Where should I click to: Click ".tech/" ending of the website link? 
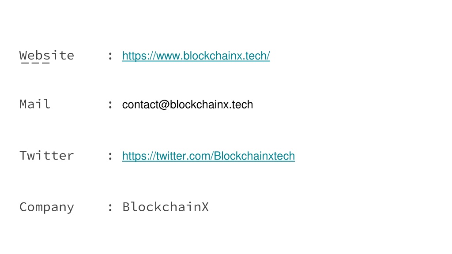[x=256, y=56]
